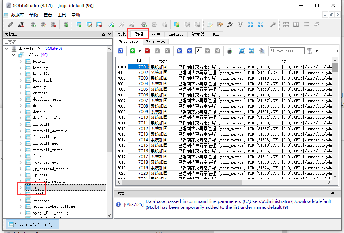Expand the config table node
Screen dimensions: 344x233
(21, 87)
